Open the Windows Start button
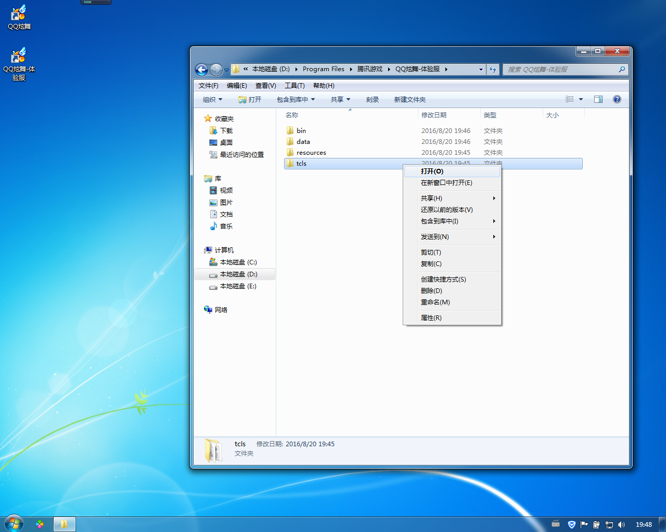The image size is (666, 532). [14, 524]
